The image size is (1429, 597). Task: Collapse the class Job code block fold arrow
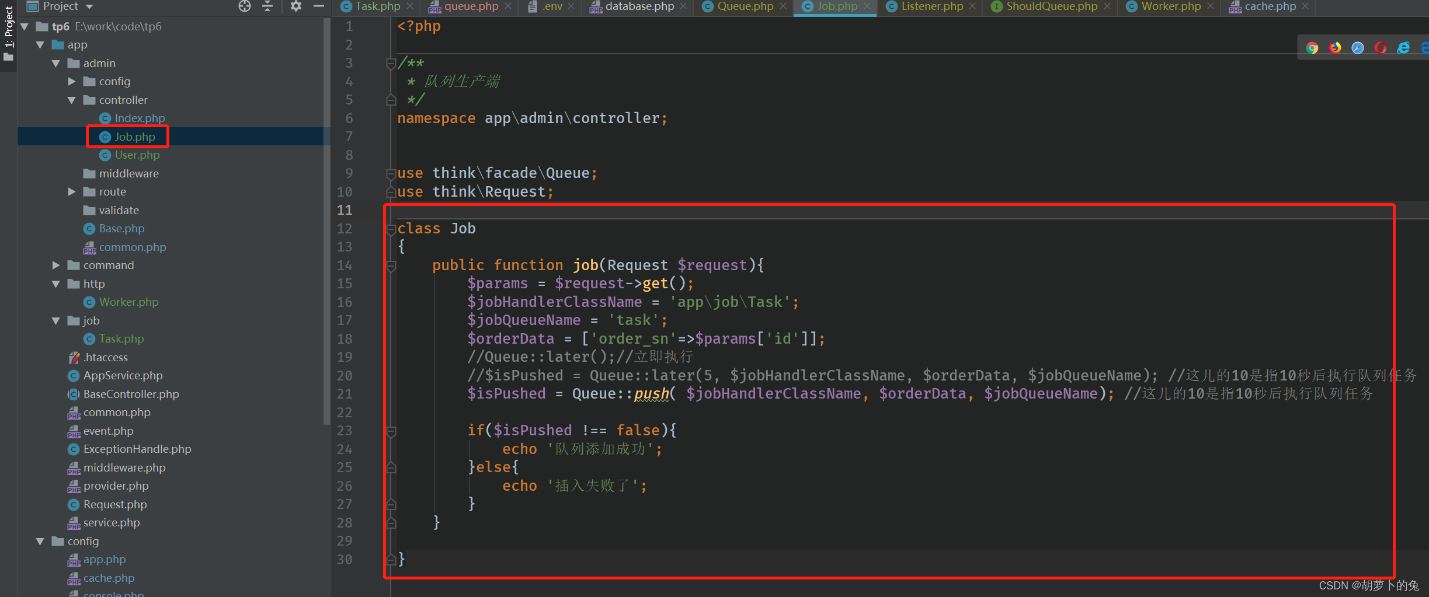pyautogui.click(x=391, y=229)
